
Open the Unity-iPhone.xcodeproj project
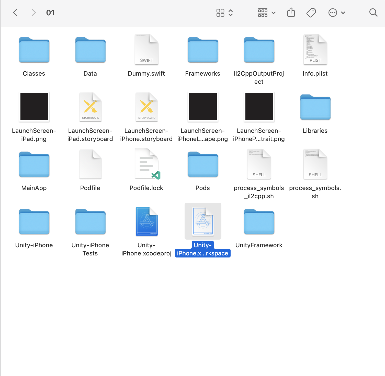point(146,221)
